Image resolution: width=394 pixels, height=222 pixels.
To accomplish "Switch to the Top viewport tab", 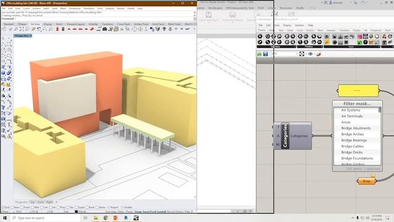I will [x=33, y=202].
